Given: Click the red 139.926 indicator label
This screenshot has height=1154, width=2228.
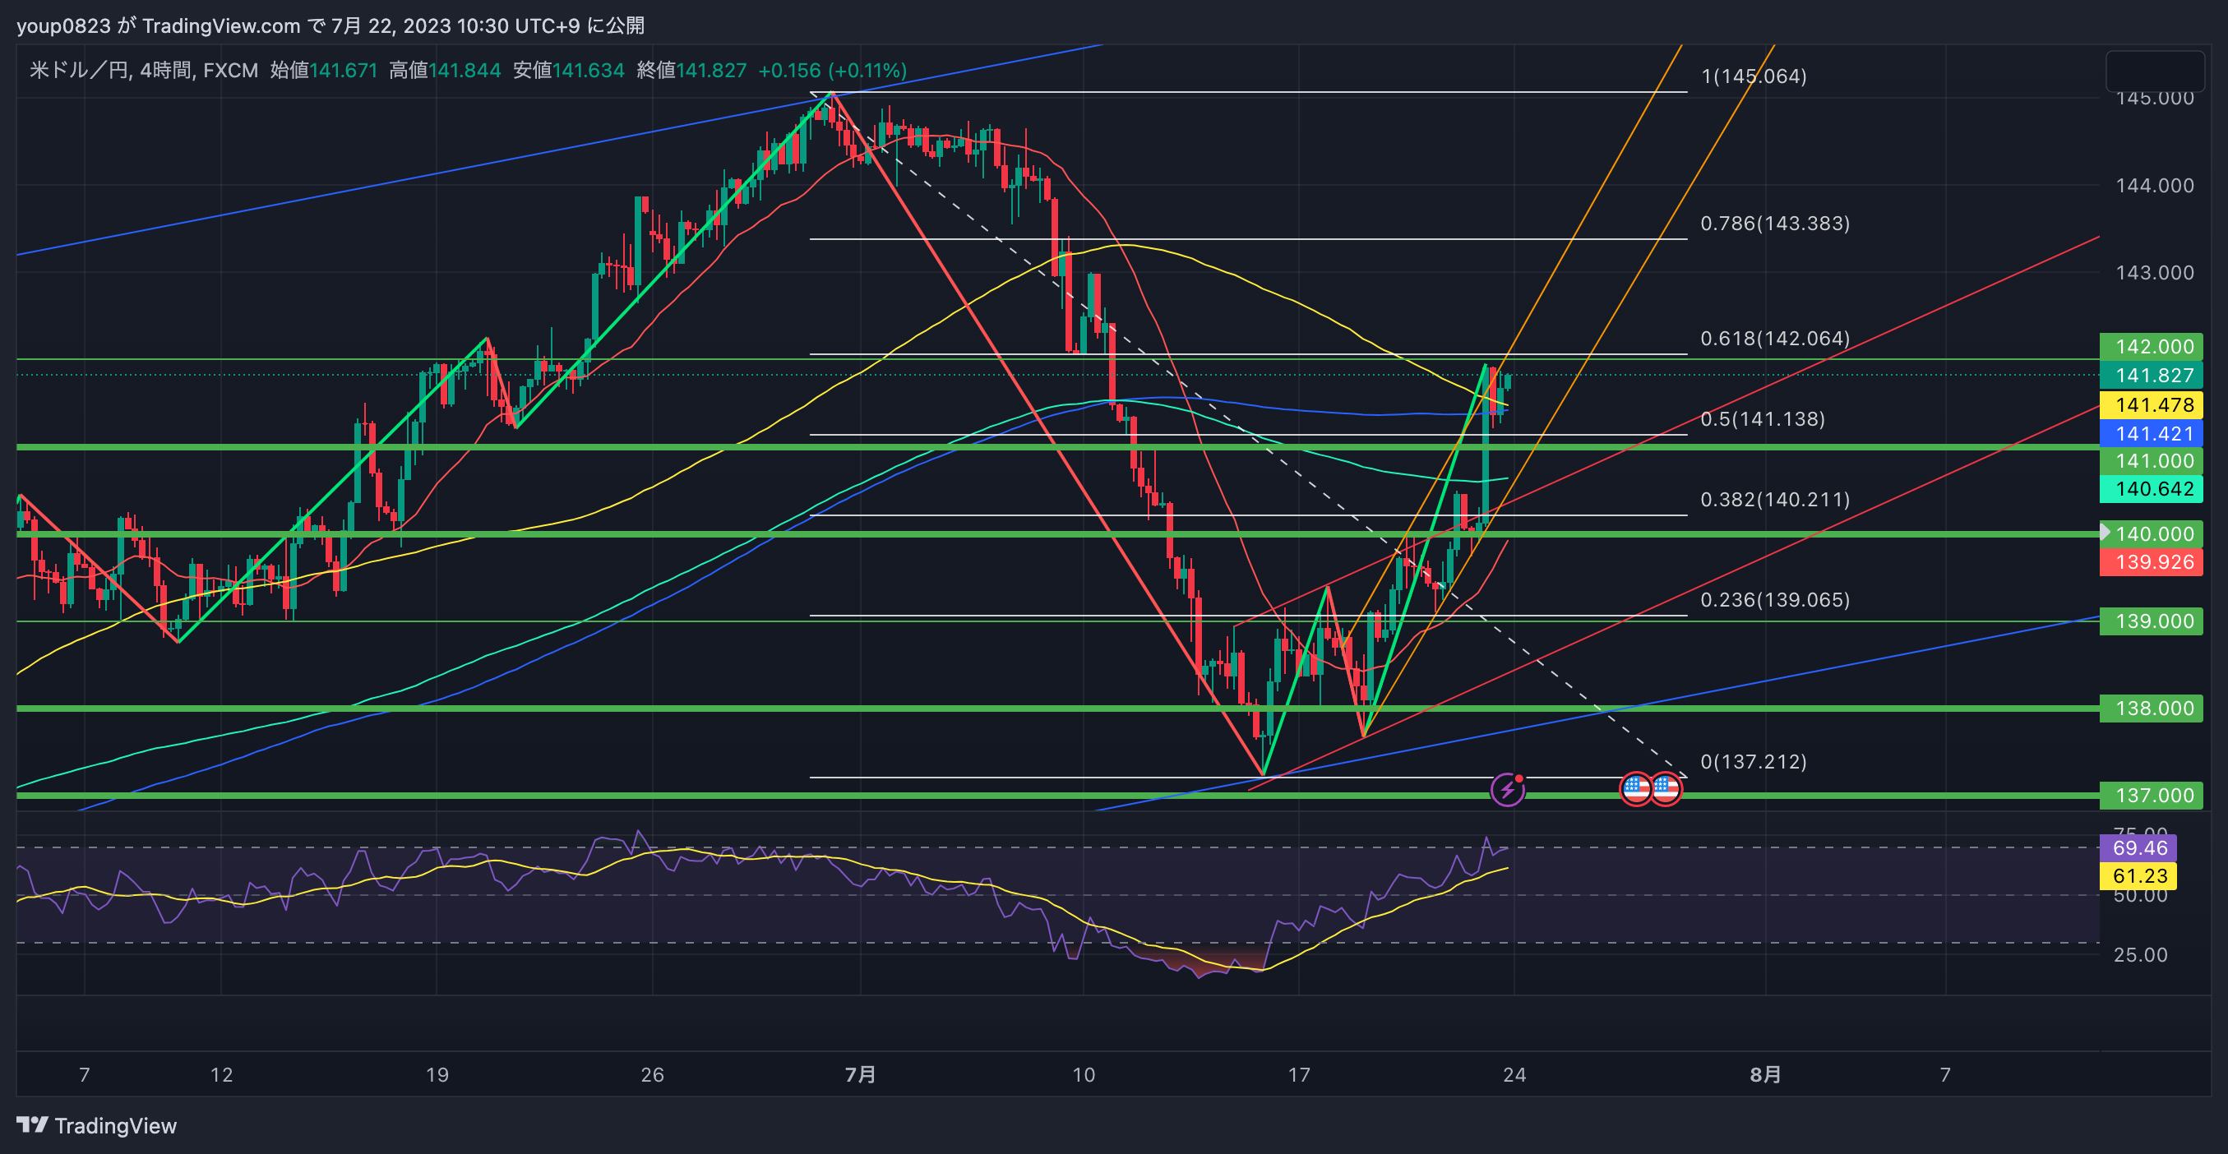Looking at the screenshot, I should pyautogui.click(x=2151, y=562).
